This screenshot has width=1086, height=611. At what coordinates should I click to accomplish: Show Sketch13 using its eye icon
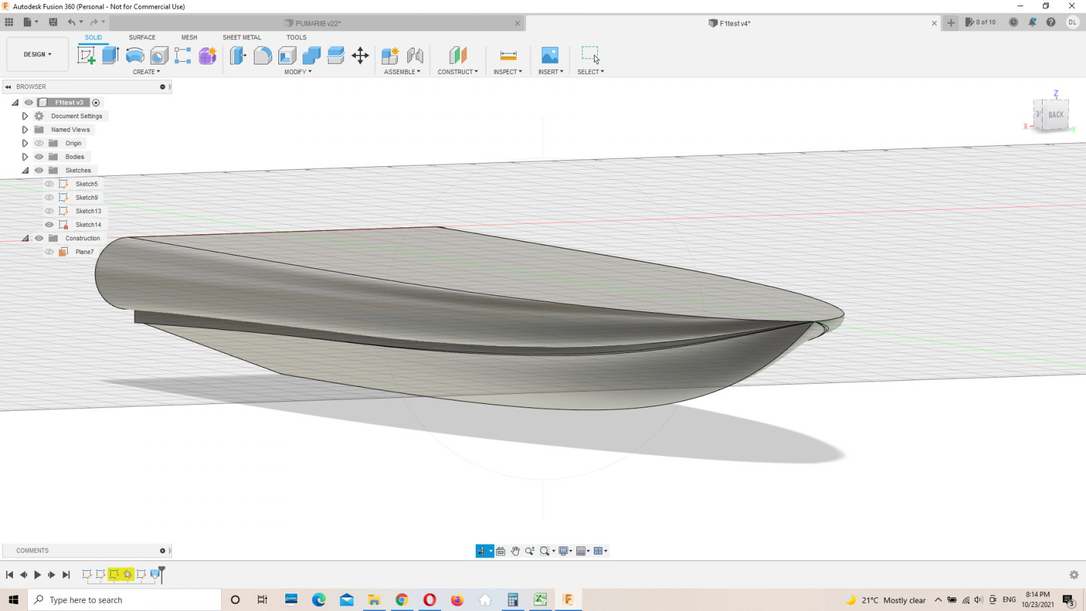click(49, 211)
